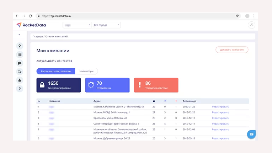The height and width of the screenshot is (153, 272).
Task: Open the list view sidebar icon
Action: tap(20, 54)
